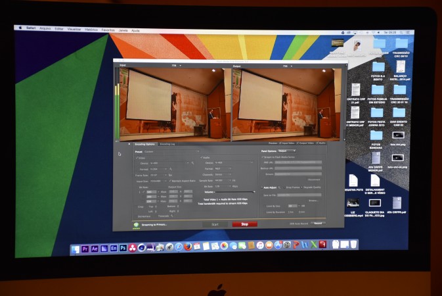Open the Editar menu
The width and height of the screenshot is (442, 296).
[x=59, y=29]
